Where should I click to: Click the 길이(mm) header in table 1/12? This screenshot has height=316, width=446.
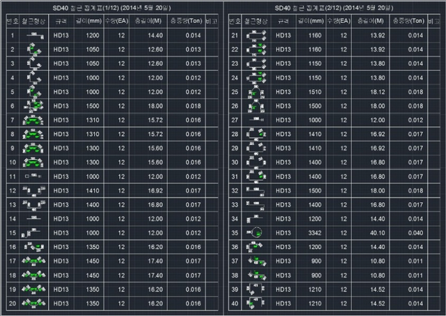[x=89, y=21]
